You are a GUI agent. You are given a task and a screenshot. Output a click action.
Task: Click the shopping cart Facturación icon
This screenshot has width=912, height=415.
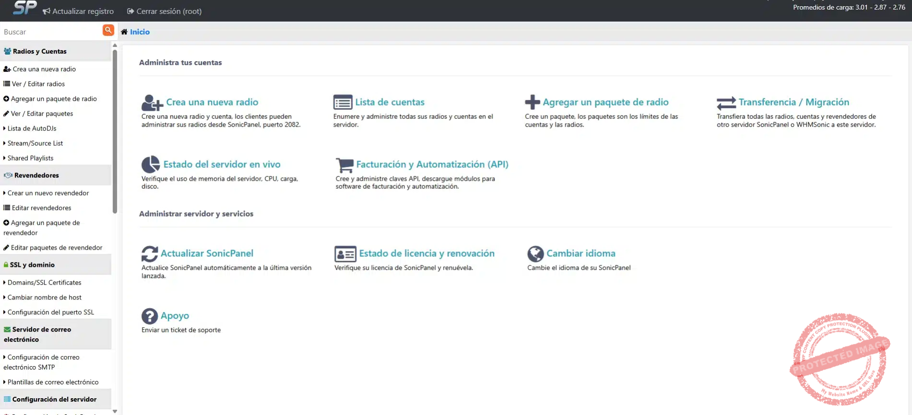[344, 165]
